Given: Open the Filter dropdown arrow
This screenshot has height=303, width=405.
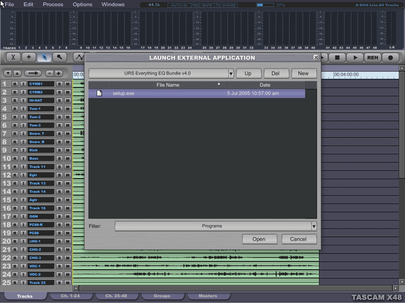Looking at the screenshot, I should pyautogui.click(x=314, y=226).
